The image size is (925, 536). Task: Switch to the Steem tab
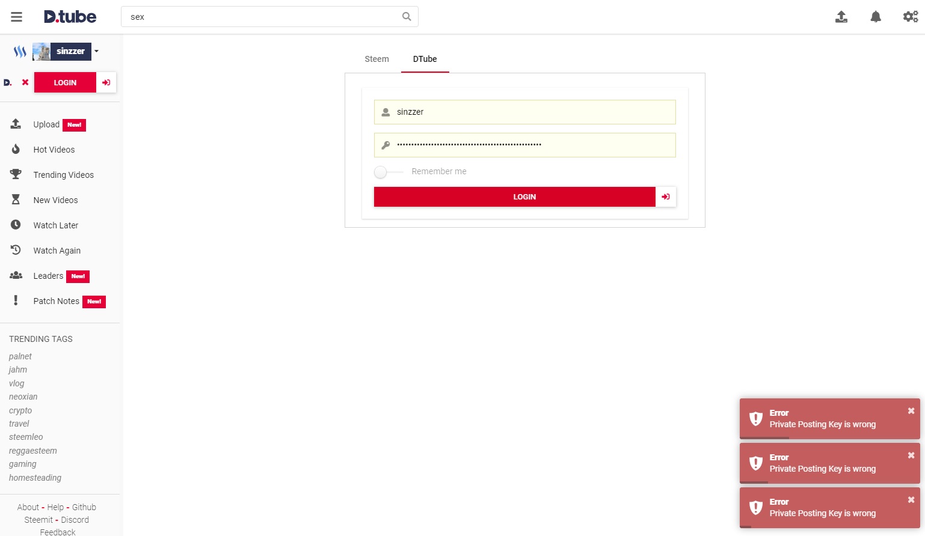(376, 59)
